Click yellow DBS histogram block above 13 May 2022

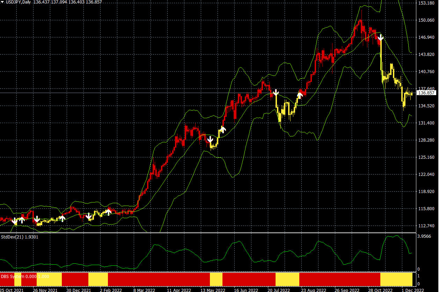[x=216, y=279]
